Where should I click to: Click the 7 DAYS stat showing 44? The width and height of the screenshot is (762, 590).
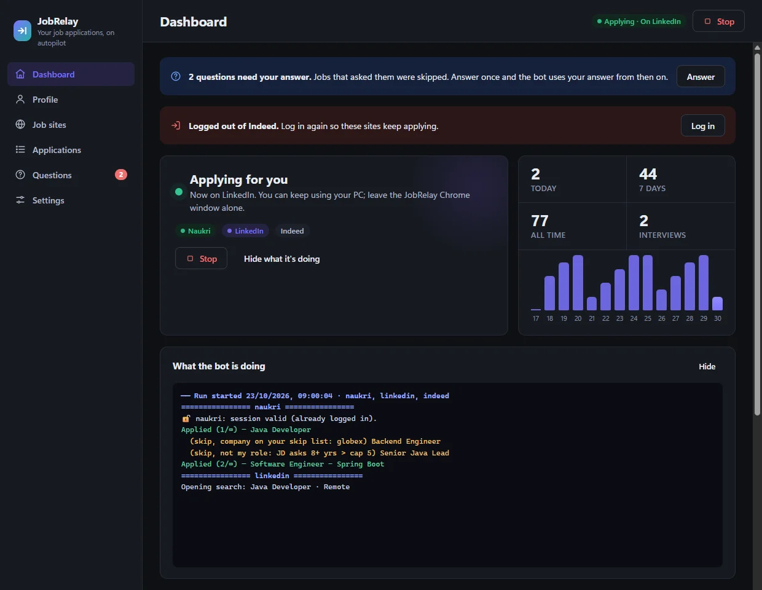(681, 179)
